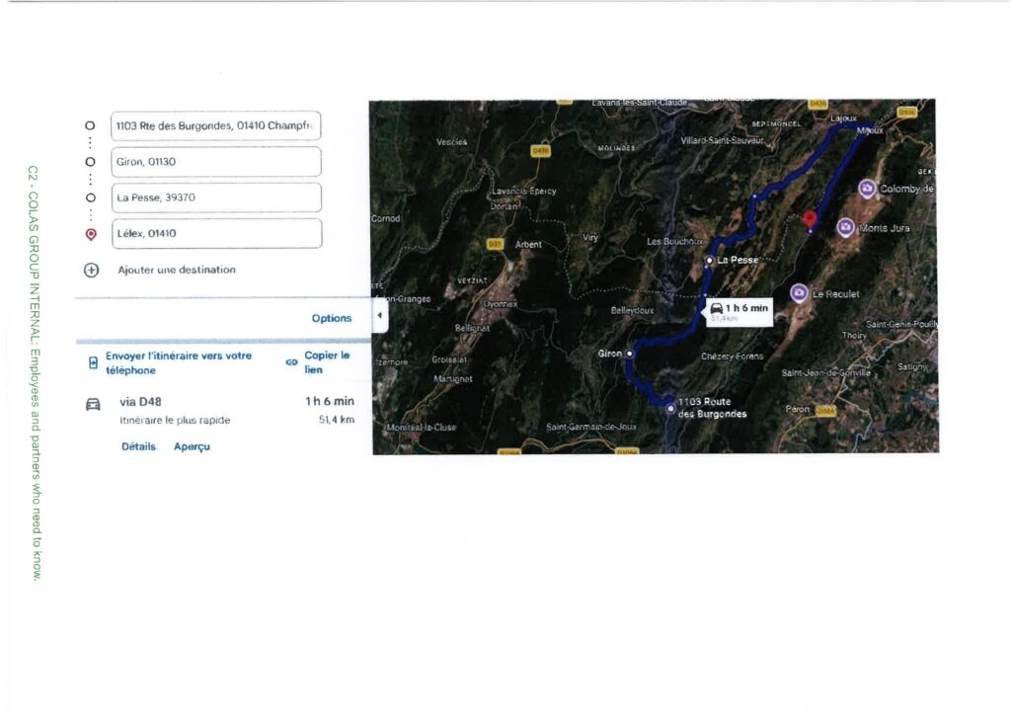Click the Villard-Saint-Sauveur label on map
The height and width of the screenshot is (716, 1011).
point(722,140)
